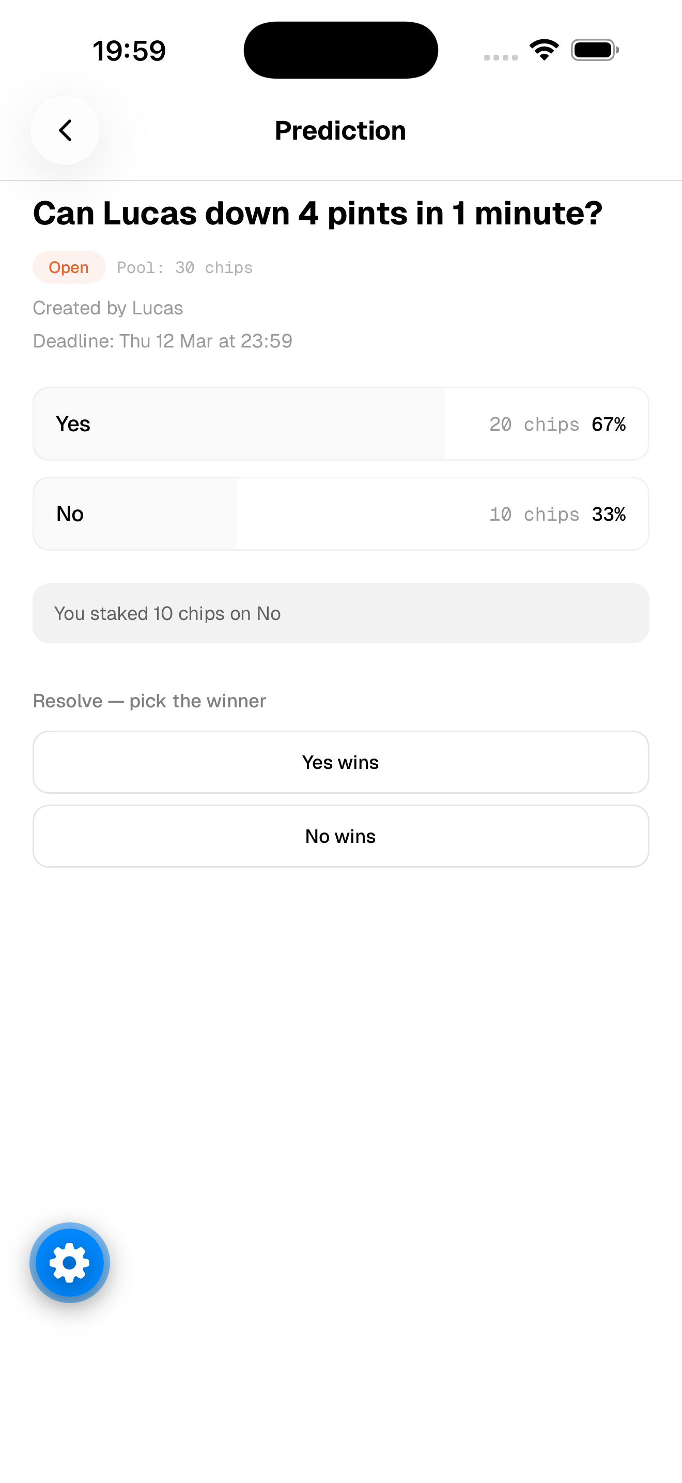682x1483 pixels.
Task: Tap the 20 chips amount on Yes
Action: pyautogui.click(x=534, y=425)
